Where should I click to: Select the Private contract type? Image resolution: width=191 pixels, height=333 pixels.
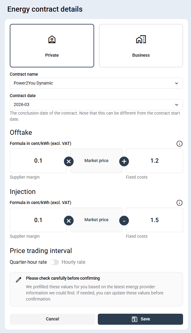[x=52, y=45]
